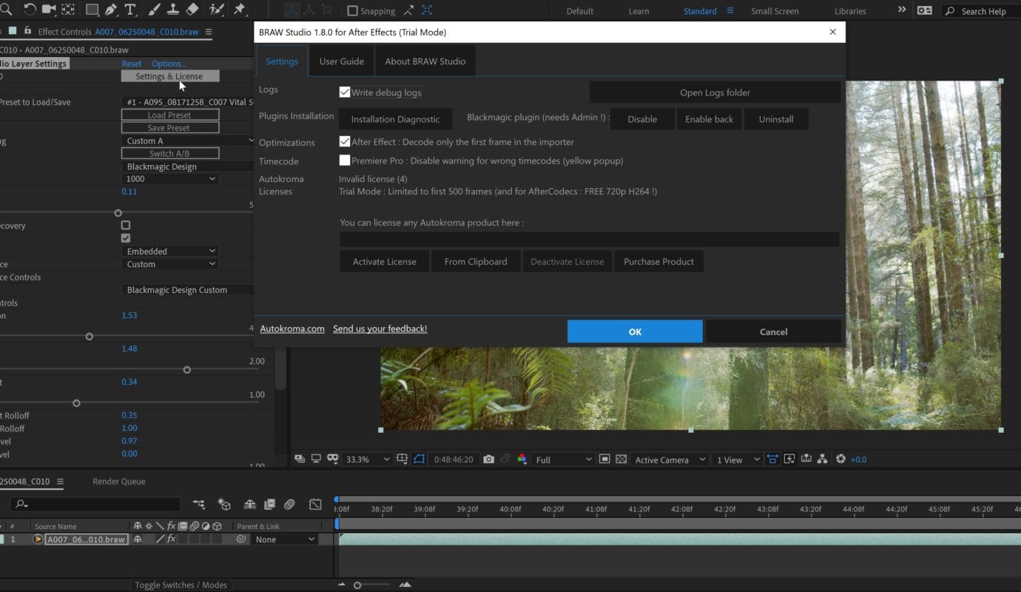Select the Eraser tool

(192, 10)
